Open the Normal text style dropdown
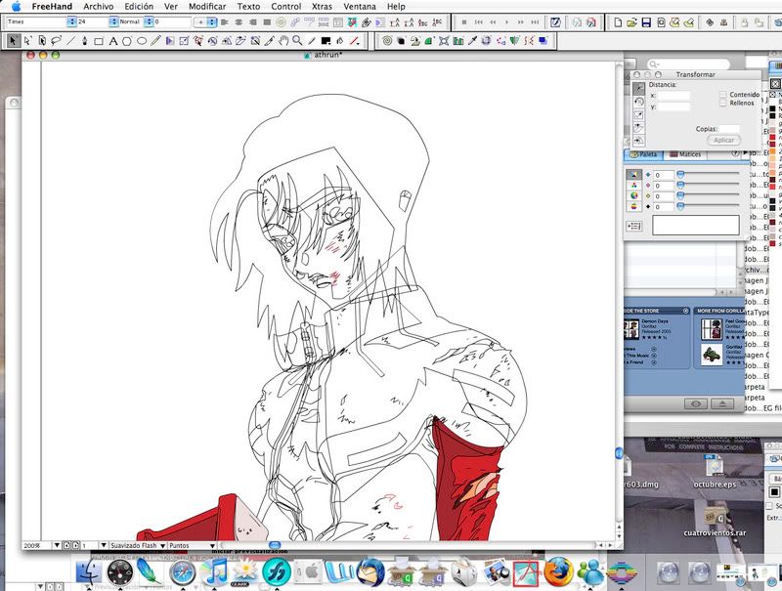Screen dimensions: 782x591 click(x=149, y=21)
